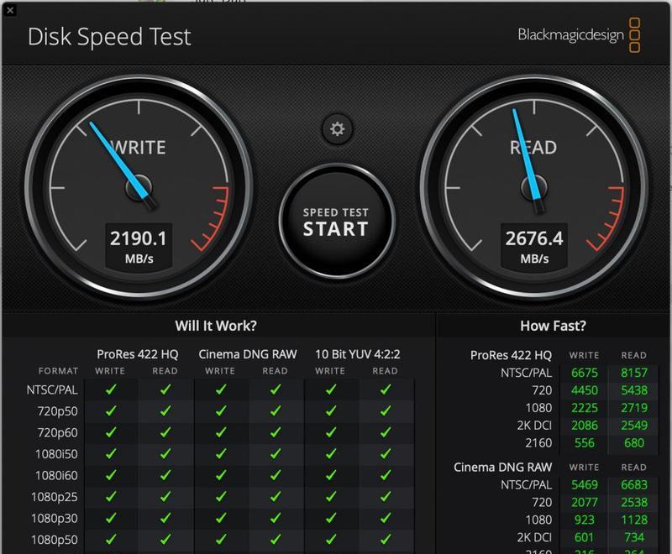672x554 pixels.
Task: Select the 2190.1 MB/s write readout
Action: tap(138, 244)
